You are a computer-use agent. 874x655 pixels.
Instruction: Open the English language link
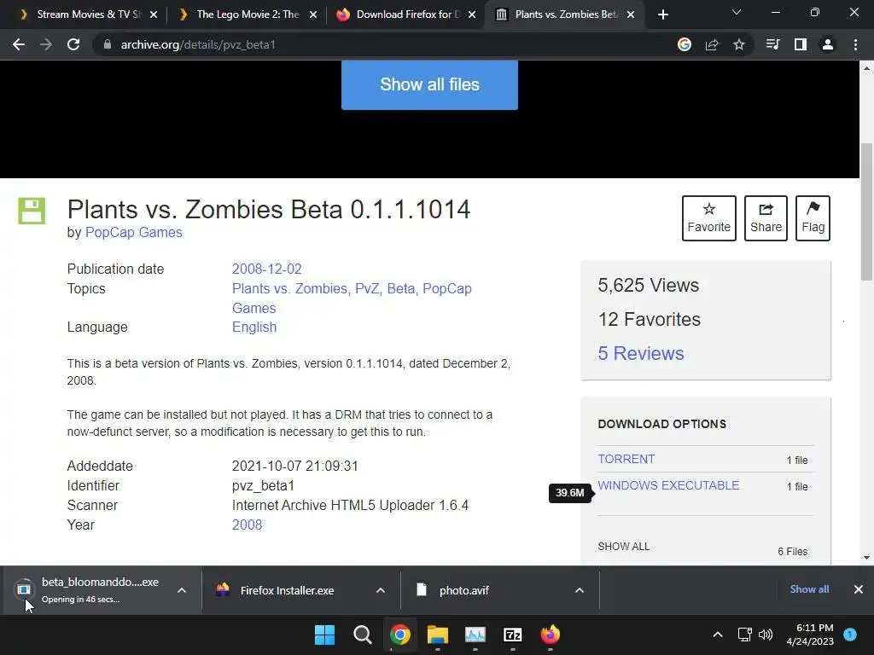pyautogui.click(x=254, y=327)
